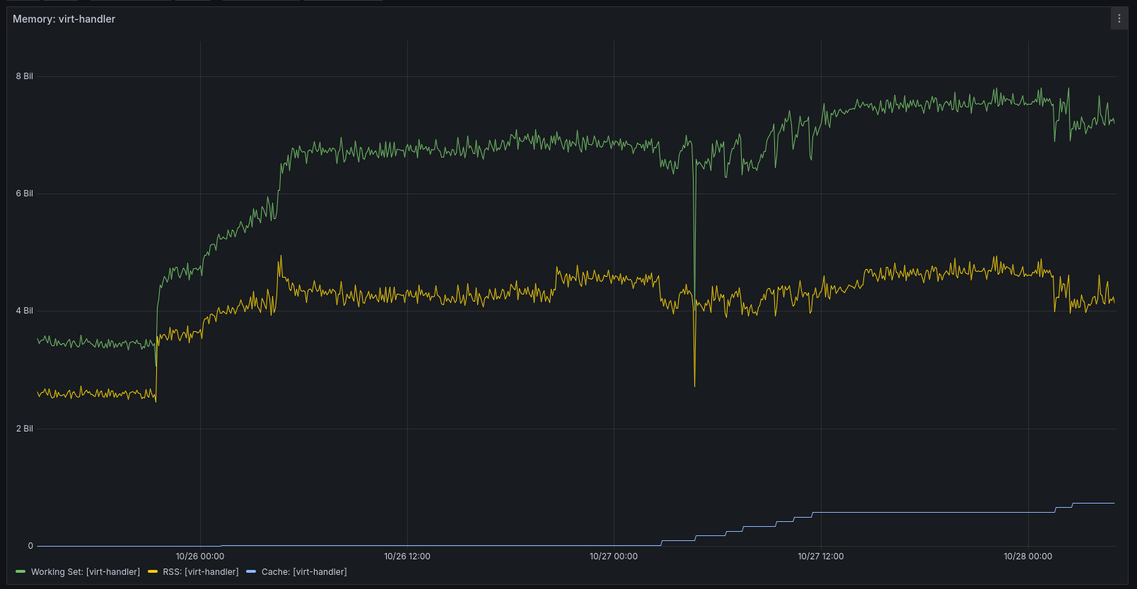Screen dimensions: 1137x589
Task: Open the yellow RSS color swatch
Action: click(x=153, y=572)
